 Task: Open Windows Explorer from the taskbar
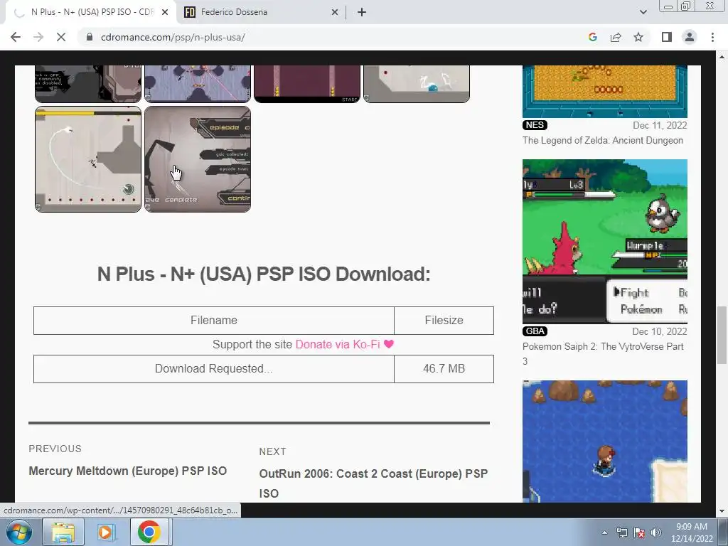coord(63,532)
